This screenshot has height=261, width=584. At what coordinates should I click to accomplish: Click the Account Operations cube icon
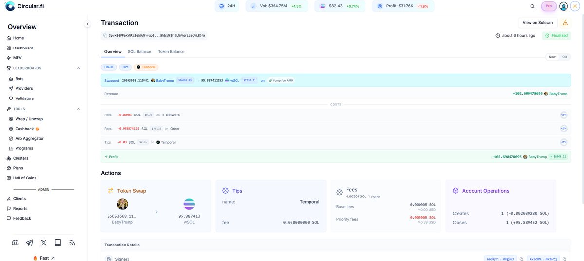(x=456, y=191)
